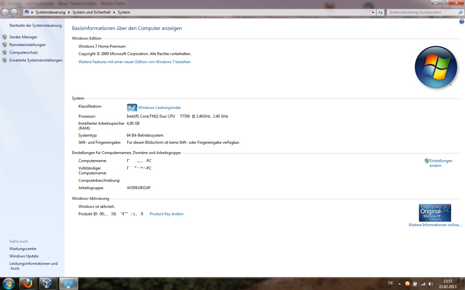Viewport: 465px width, 290px height.
Task: Click shield icon beside Erweiterte Systemeinstellungen
Action: coord(5,60)
